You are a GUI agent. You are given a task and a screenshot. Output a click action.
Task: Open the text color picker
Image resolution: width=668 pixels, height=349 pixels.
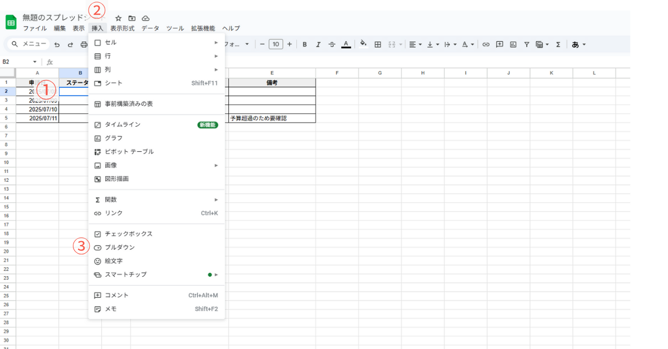[x=346, y=44]
